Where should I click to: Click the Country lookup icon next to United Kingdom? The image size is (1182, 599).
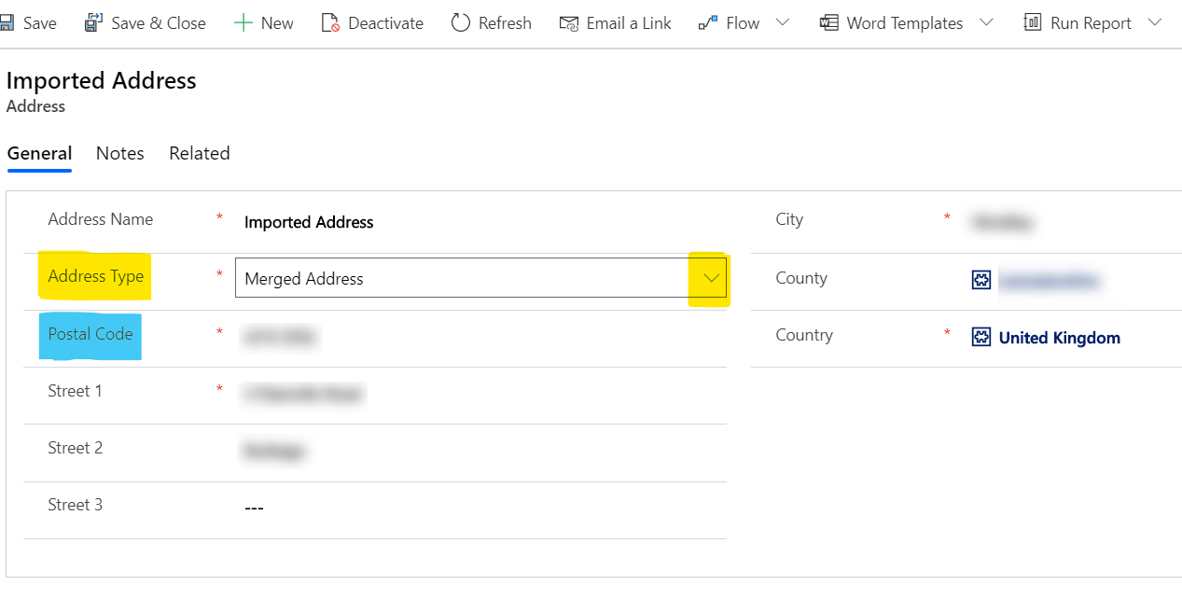(981, 337)
